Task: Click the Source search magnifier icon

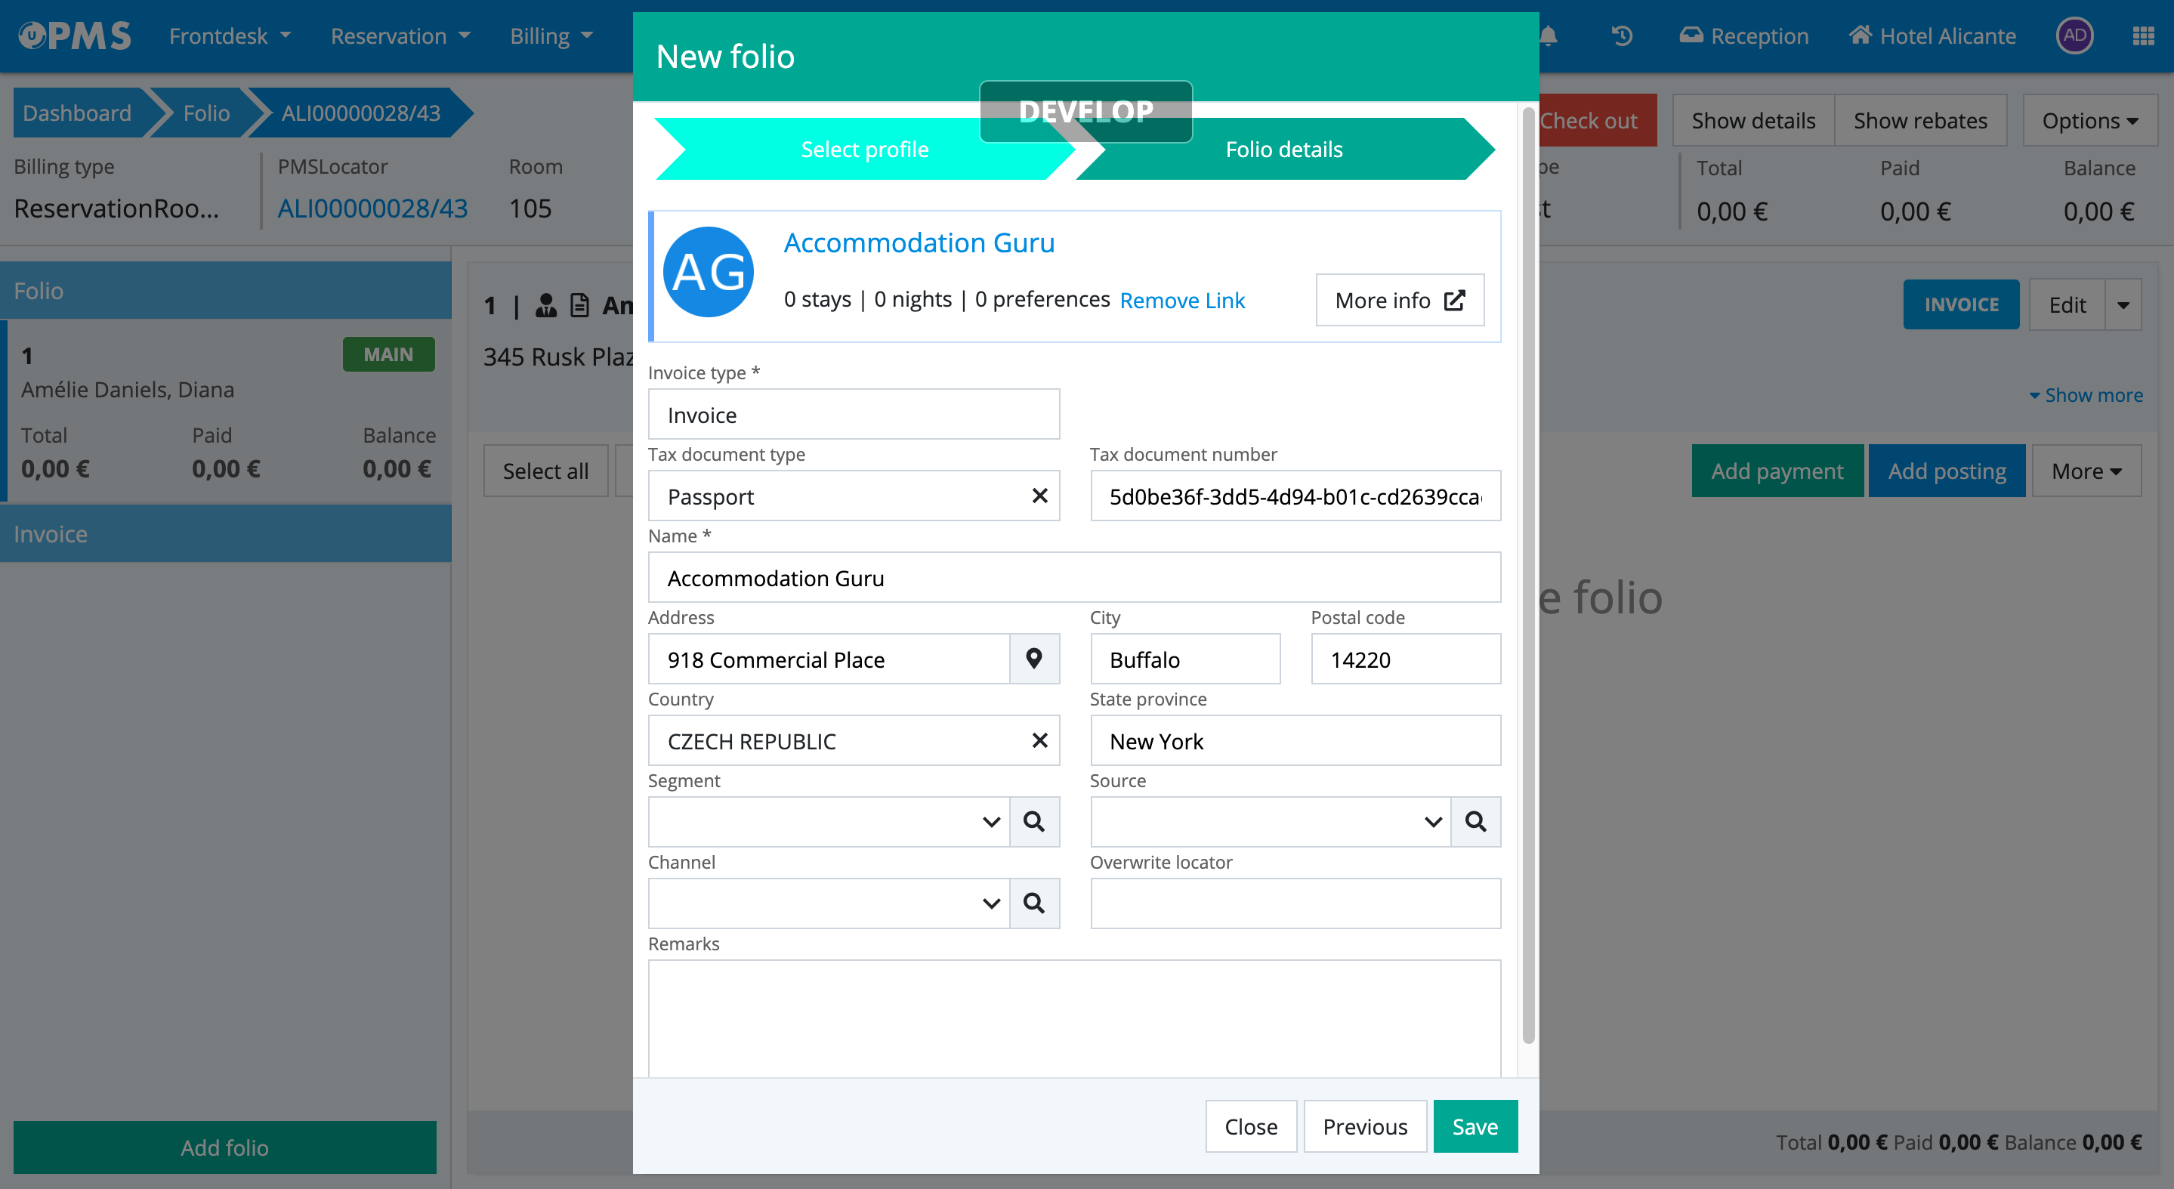Action: tap(1475, 822)
